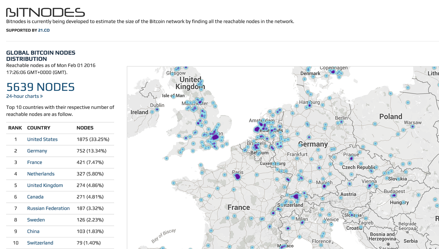Click the Berlin label on the map
Viewport: 439px width, 249px height.
point(341,118)
